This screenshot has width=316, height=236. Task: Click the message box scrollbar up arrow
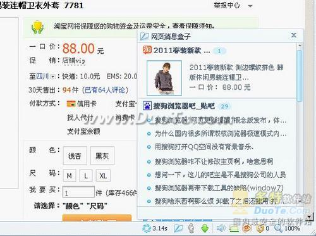click(x=300, y=46)
